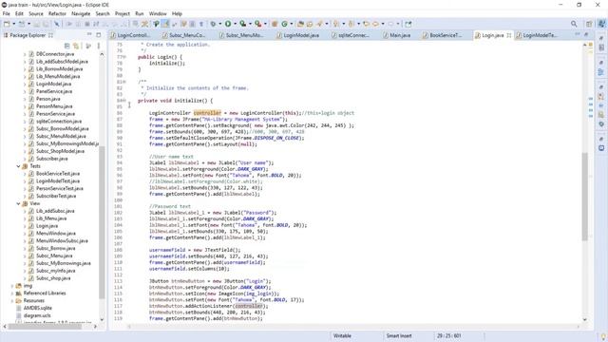This screenshot has width=608, height=342.
Task: Click the cursor position 29:25 status
Action: [449, 335]
